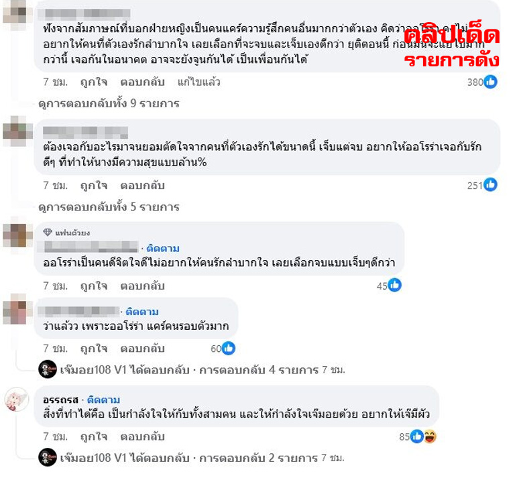Reply to the comment with 60 reactions
521x480 pixels.
[143, 349]
